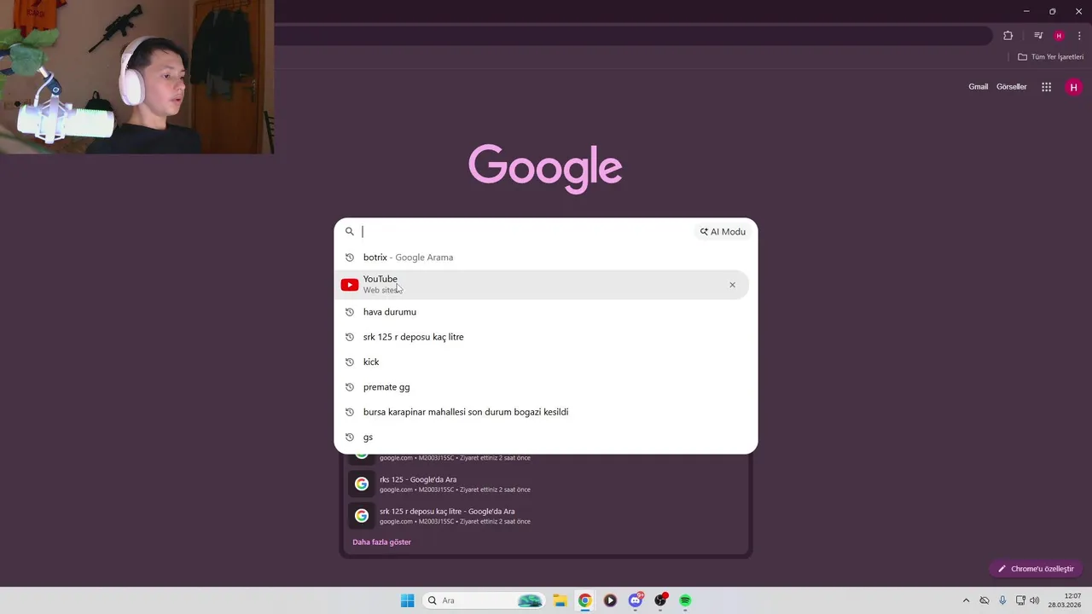Screen dimensions: 1092x614
Task: Click the red YouTube logo in suggestions
Action: pyautogui.click(x=350, y=285)
